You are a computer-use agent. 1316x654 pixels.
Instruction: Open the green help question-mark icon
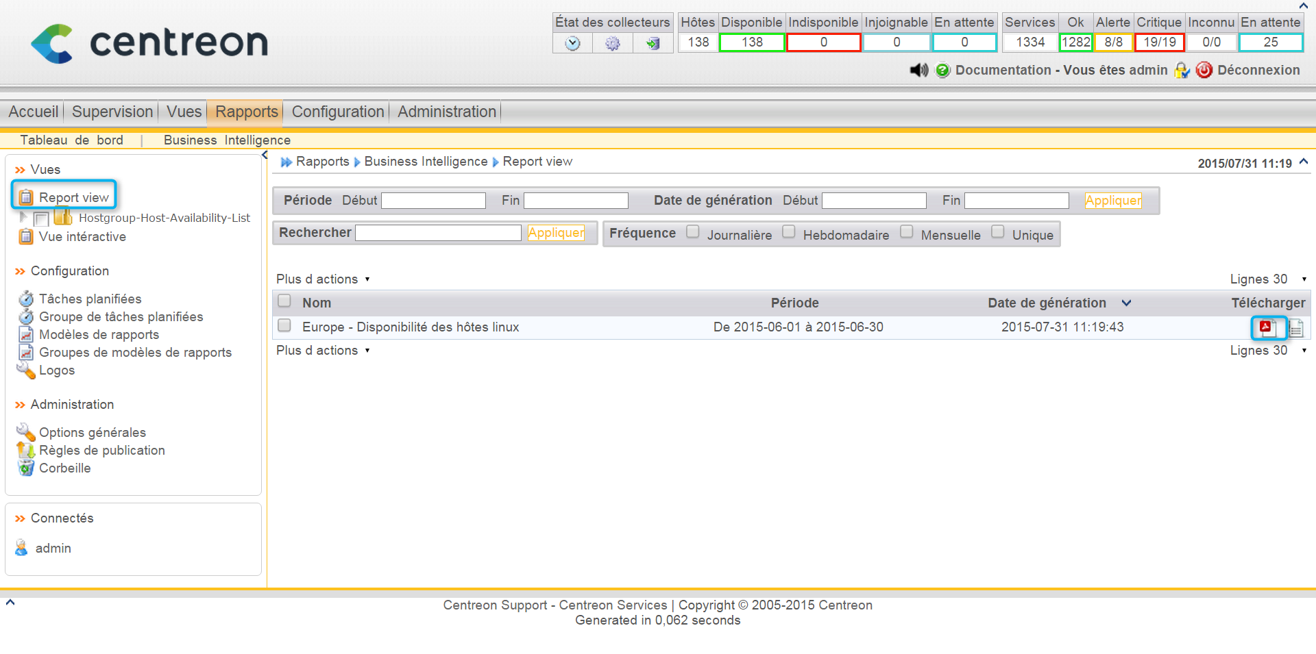tap(942, 70)
